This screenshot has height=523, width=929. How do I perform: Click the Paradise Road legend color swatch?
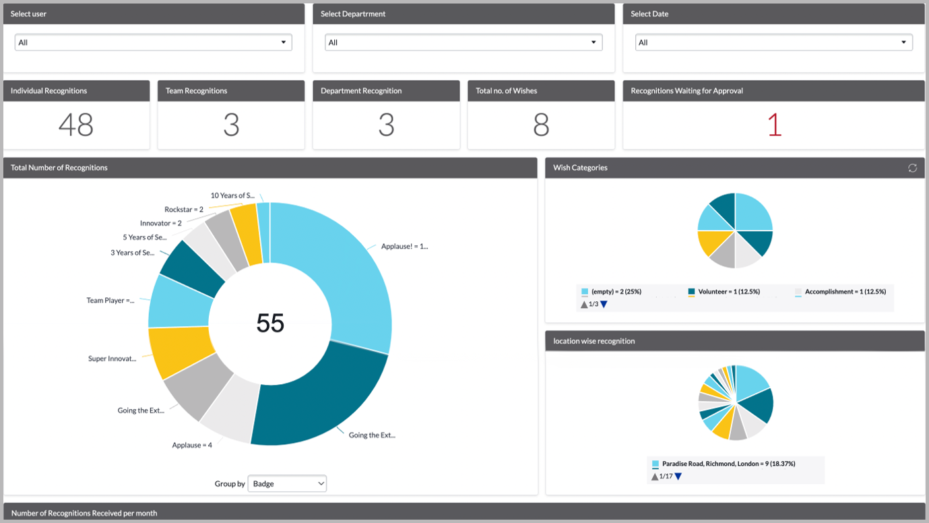click(655, 464)
